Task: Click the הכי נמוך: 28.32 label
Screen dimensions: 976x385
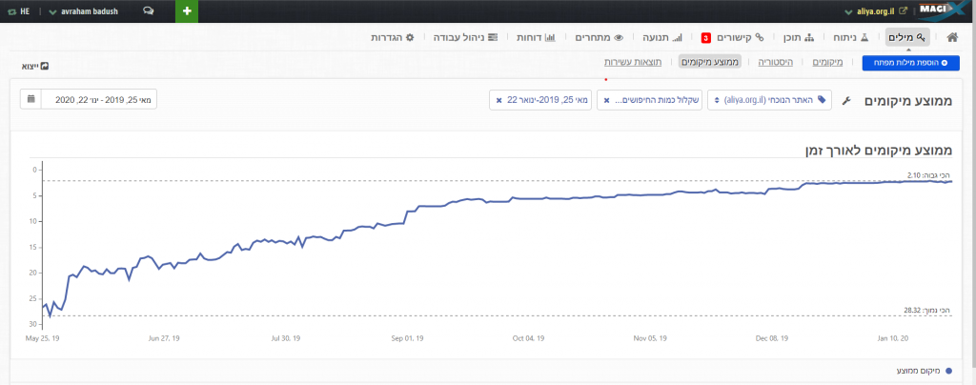Action: (x=927, y=310)
